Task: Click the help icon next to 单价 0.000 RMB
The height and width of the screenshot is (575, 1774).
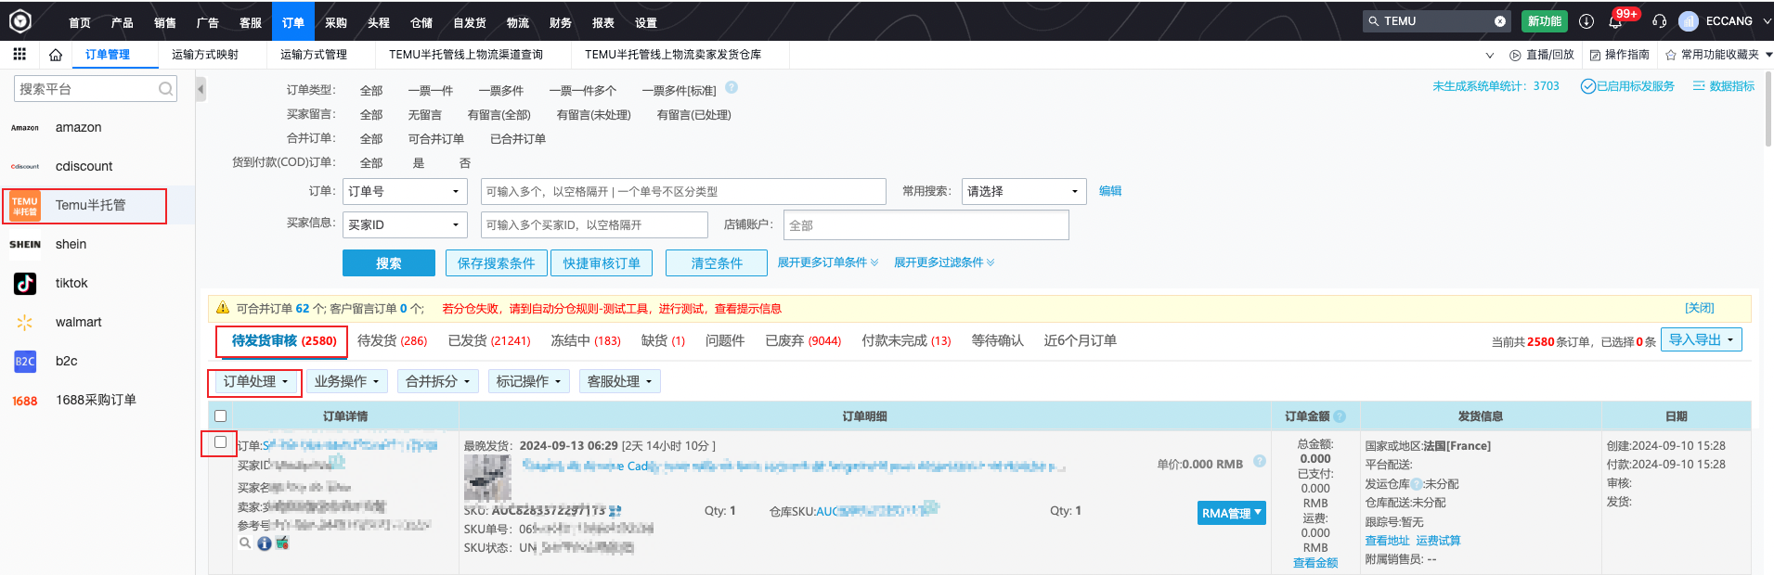Action: tap(1260, 462)
